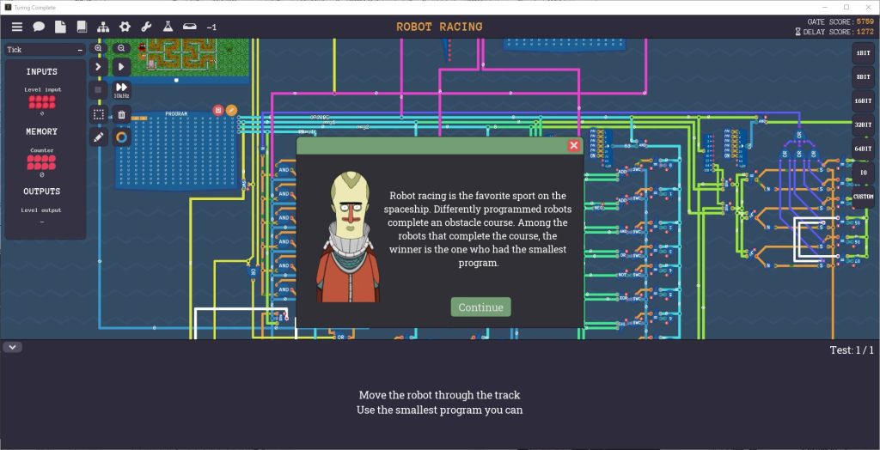Open the book manual icon
The image size is (880, 450).
tap(82, 27)
